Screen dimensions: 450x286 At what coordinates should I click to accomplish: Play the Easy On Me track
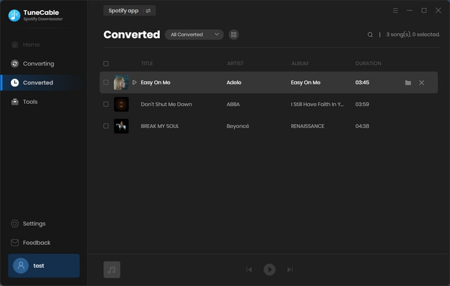(134, 82)
